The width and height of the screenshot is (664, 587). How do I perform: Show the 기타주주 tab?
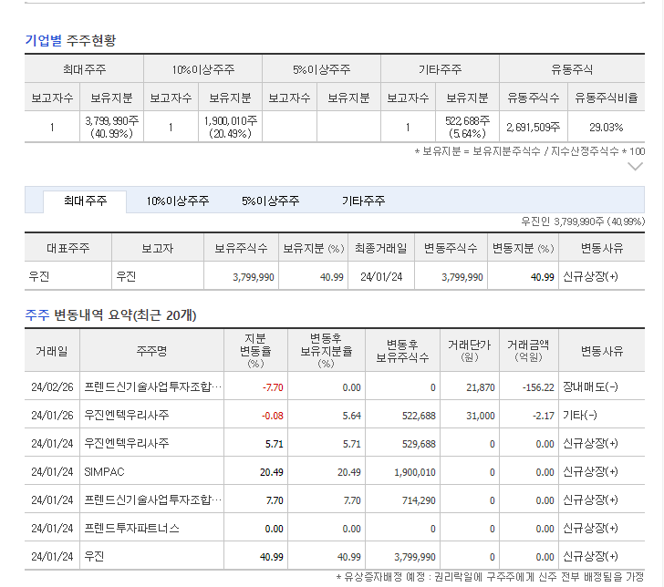363,201
